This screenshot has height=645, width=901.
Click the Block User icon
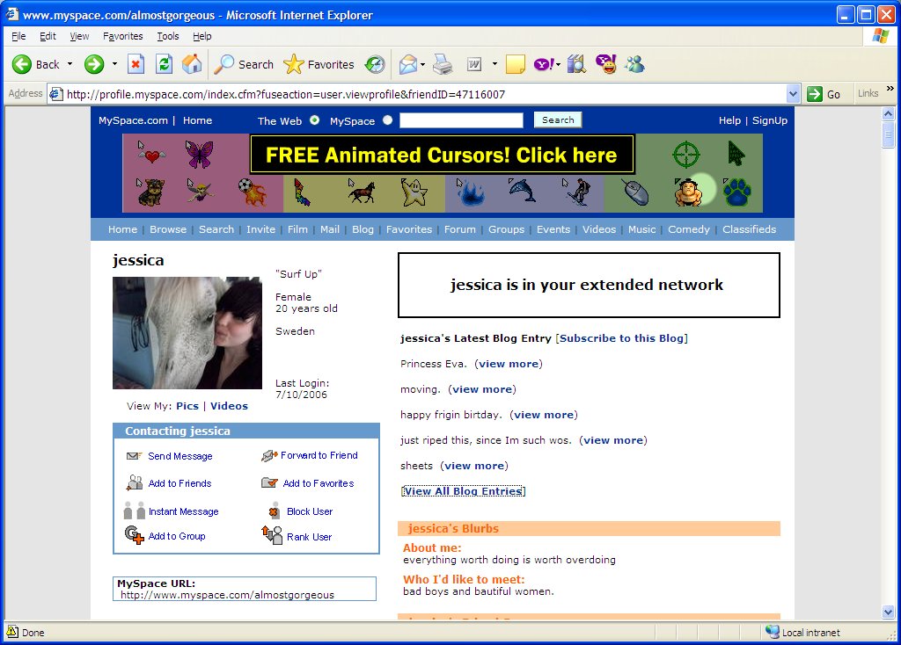pos(274,511)
